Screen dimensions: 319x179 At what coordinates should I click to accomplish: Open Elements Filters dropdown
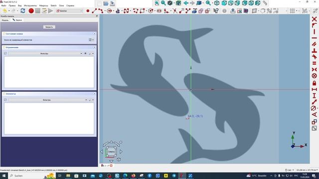tap(48, 100)
